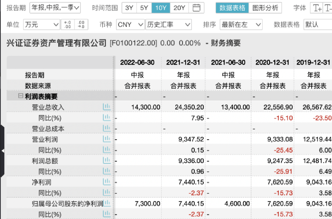Open the 报告期 dropdown
Image resolution: width=332 pixels, height=219 pixels.
[55, 8]
